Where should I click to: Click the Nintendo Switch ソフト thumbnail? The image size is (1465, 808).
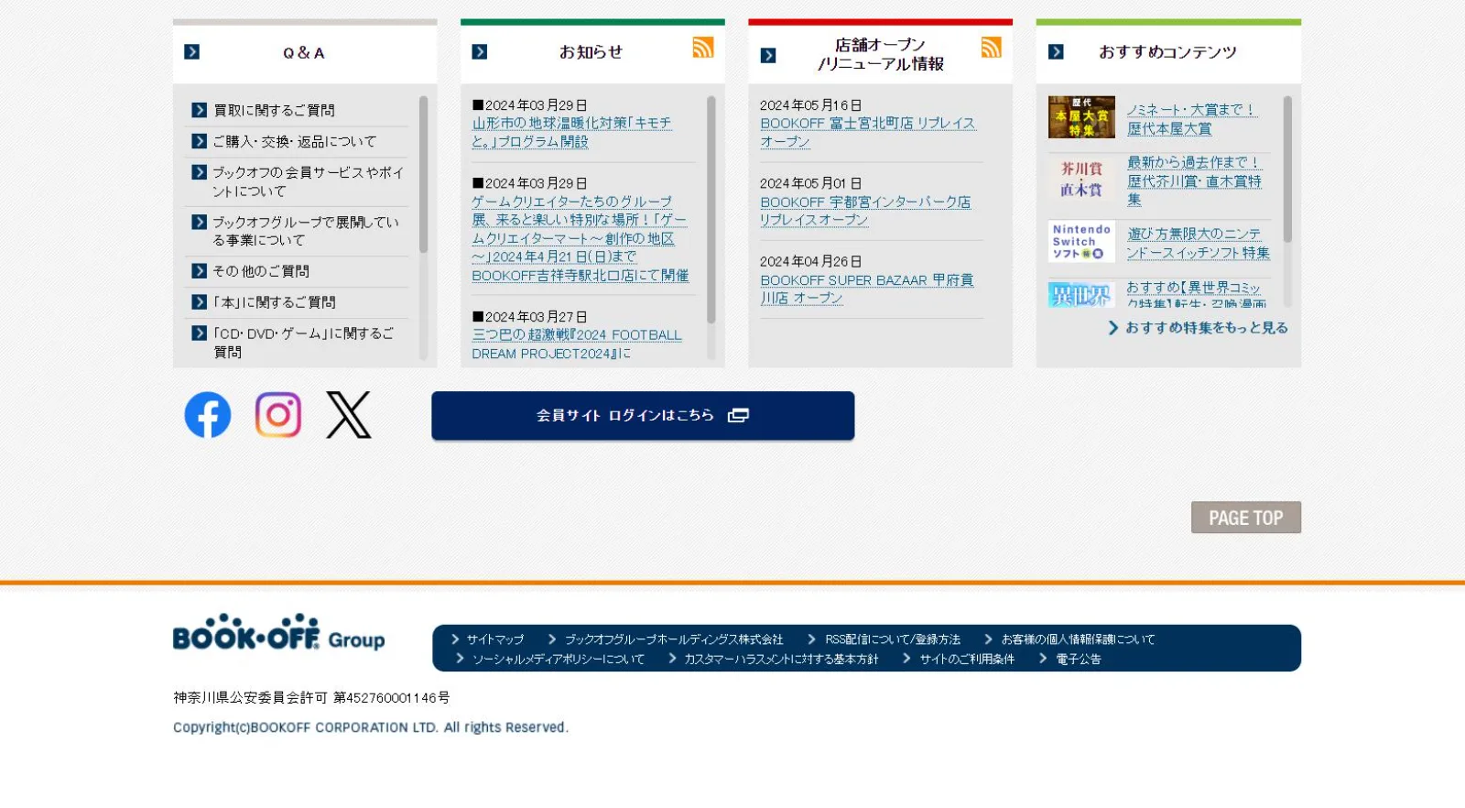(1081, 242)
